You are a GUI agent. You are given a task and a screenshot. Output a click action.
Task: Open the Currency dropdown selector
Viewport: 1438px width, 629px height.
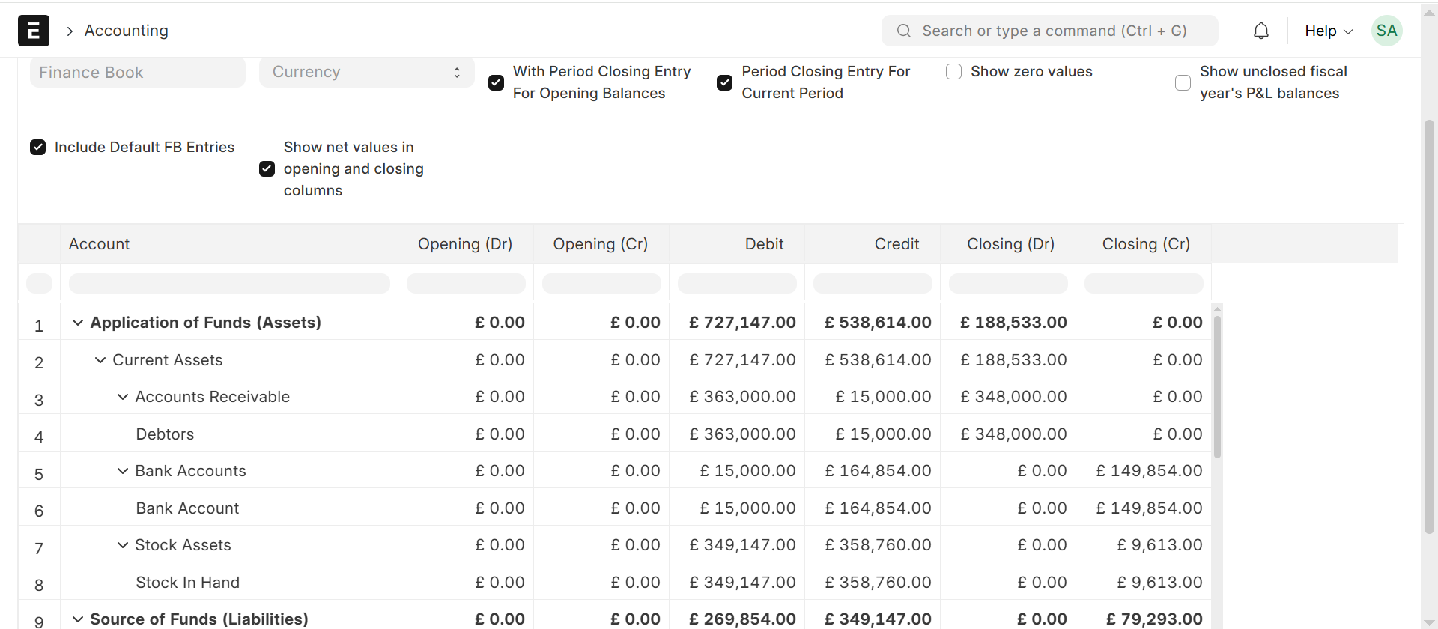[366, 73]
